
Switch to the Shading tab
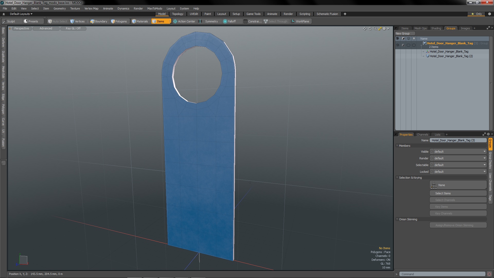436,28
